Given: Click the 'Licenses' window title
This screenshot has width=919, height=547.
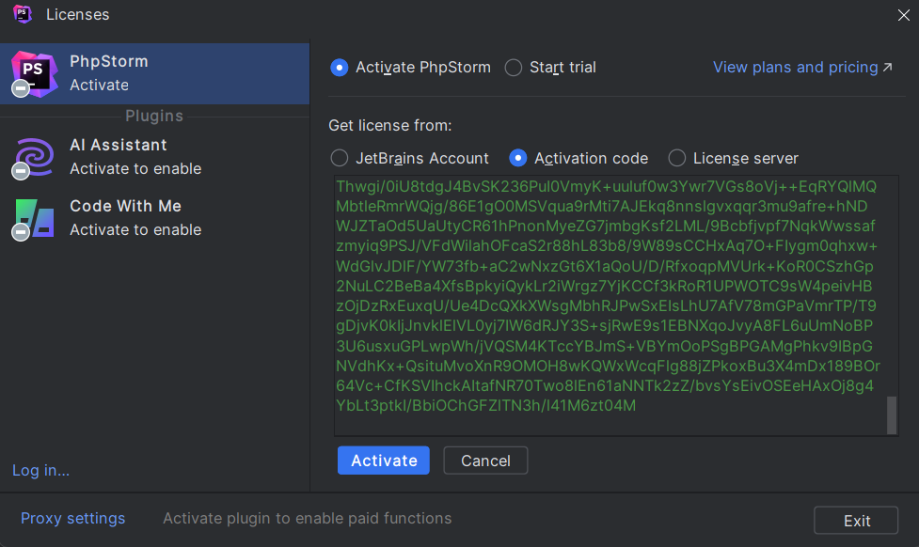Looking at the screenshot, I should click(77, 15).
